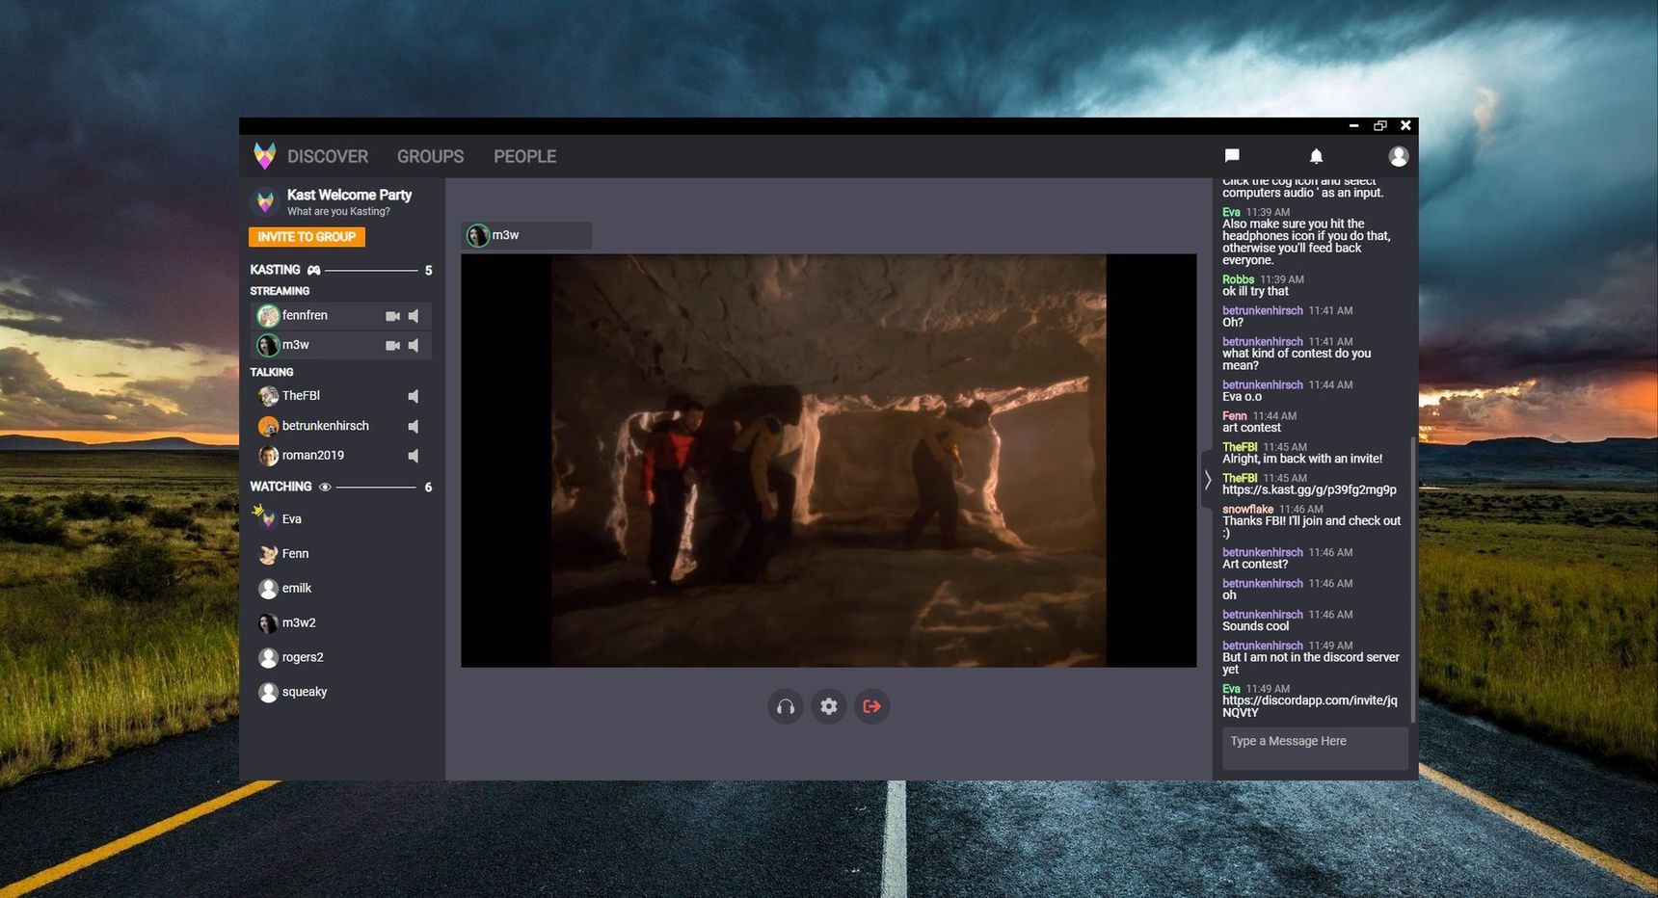This screenshot has height=898, width=1658.
Task: Open the chat messages icon
Action: tap(1232, 156)
